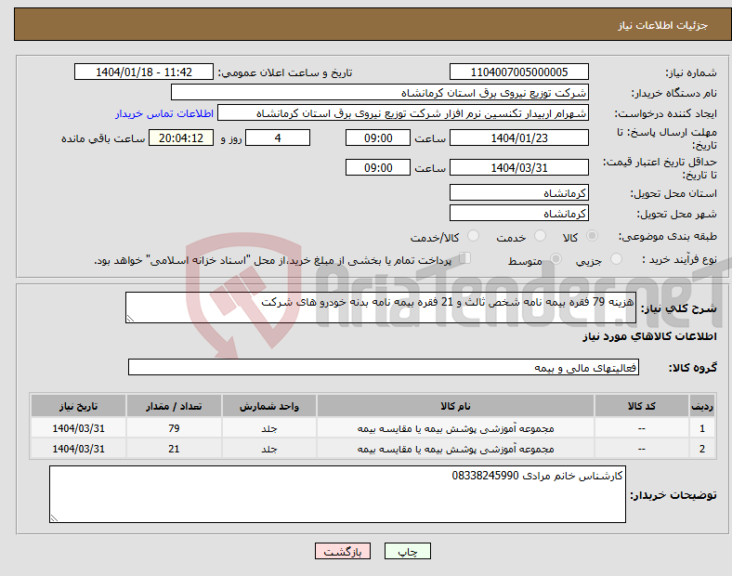Open the اطلاعات تماس خریدار link
732x576 pixels.
click(164, 113)
